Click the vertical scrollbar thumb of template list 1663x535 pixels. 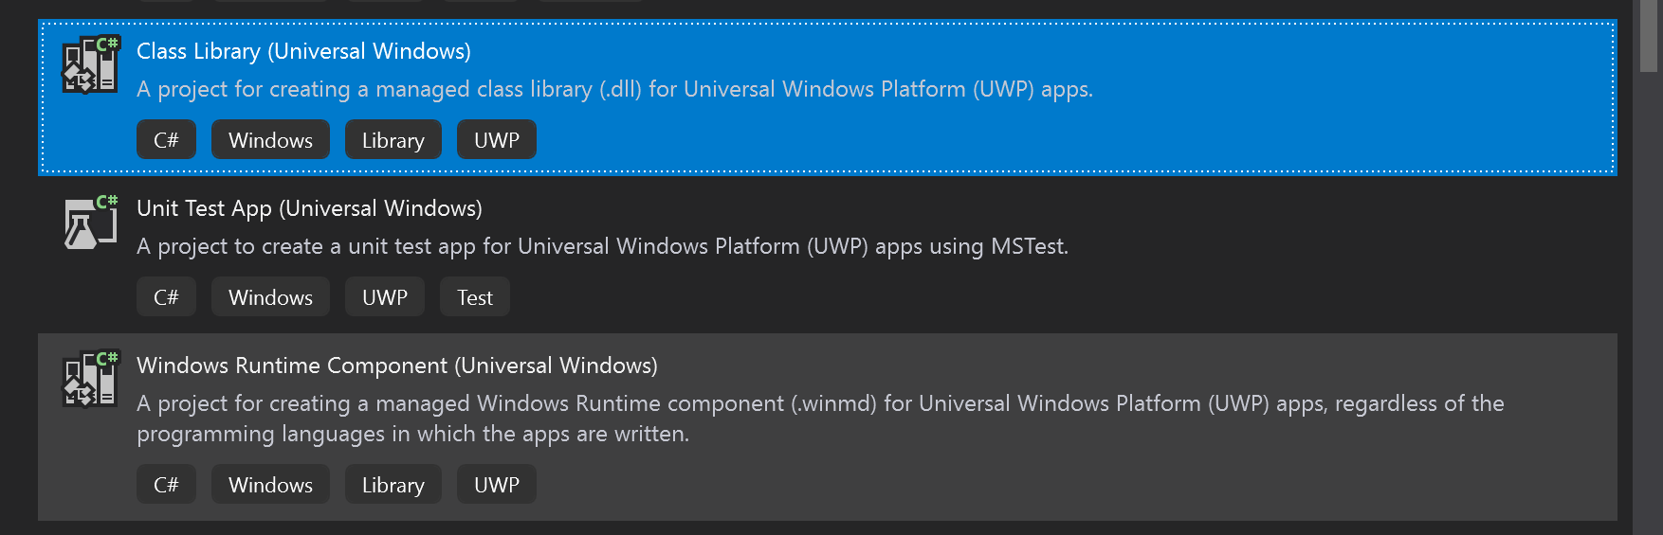(x=1650, y=35)
